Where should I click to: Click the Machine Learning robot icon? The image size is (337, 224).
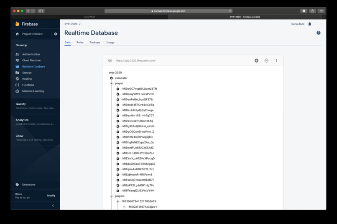click(x=18, y=91)
